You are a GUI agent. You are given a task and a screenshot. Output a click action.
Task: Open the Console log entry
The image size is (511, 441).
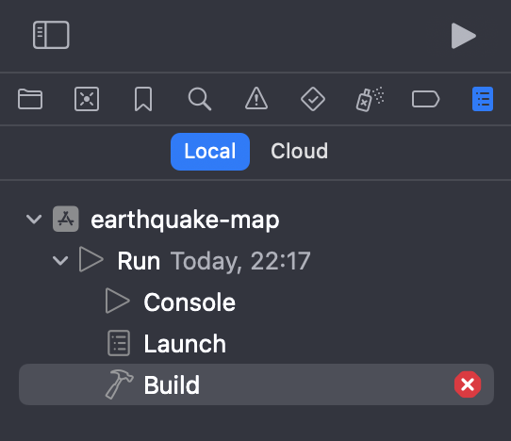tap(256, 302)
